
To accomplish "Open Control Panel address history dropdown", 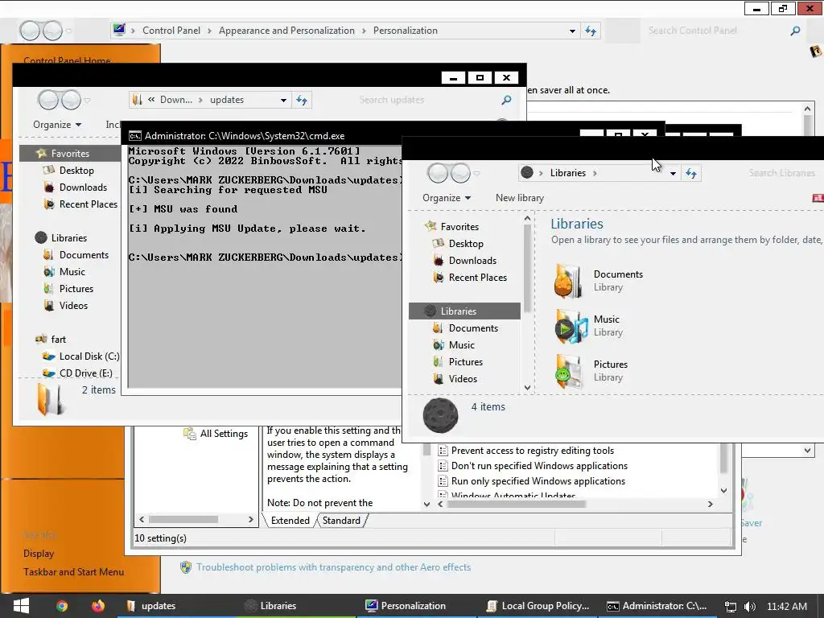I will pos(572,31).
